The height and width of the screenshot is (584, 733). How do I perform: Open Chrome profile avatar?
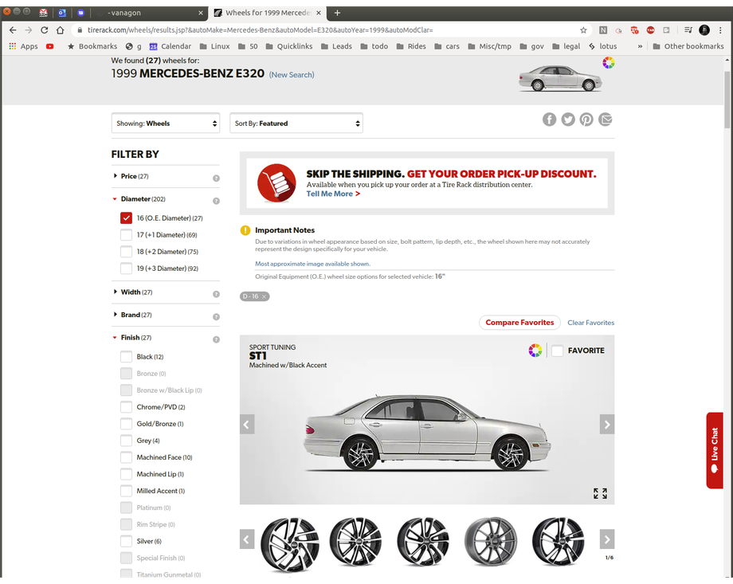pos(704,30)
